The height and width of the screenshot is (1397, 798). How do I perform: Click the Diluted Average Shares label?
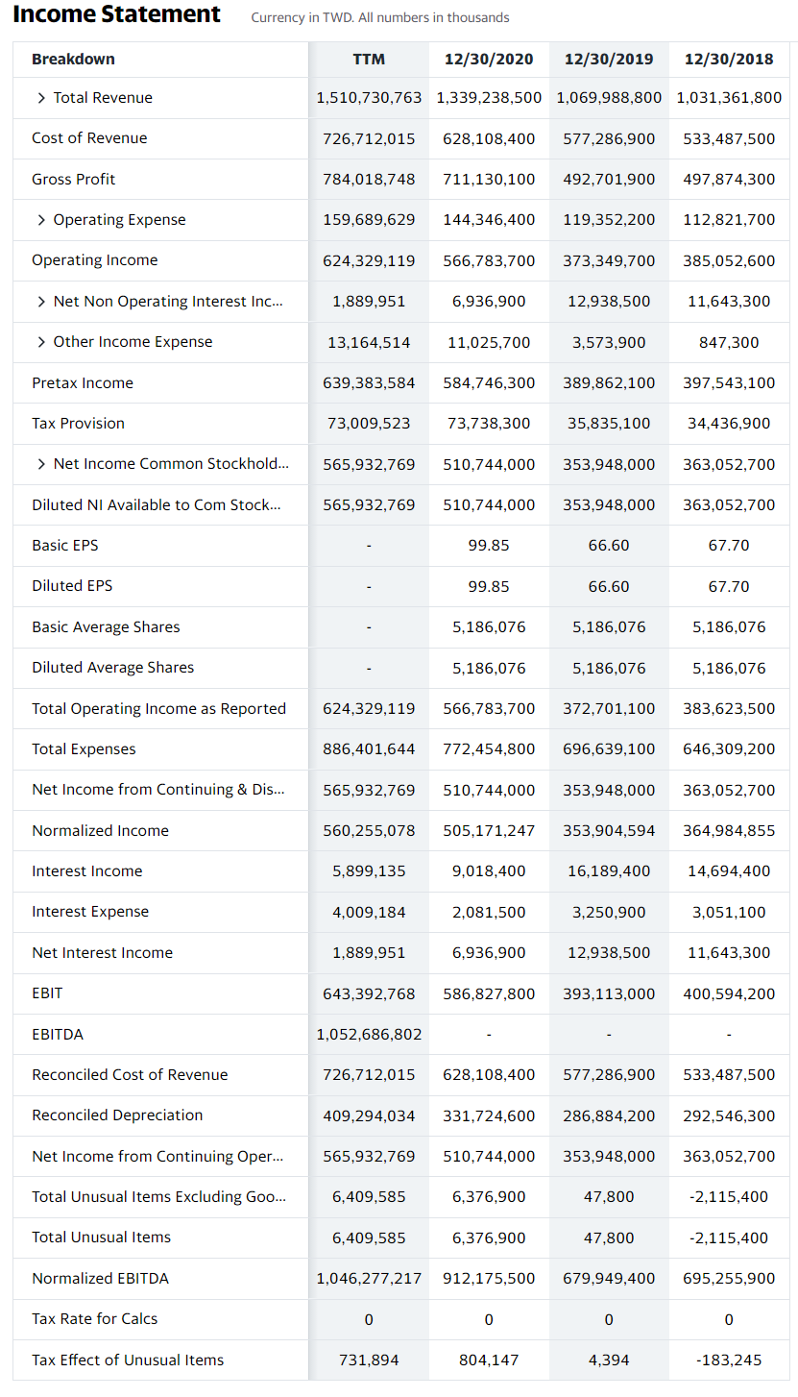112,668
